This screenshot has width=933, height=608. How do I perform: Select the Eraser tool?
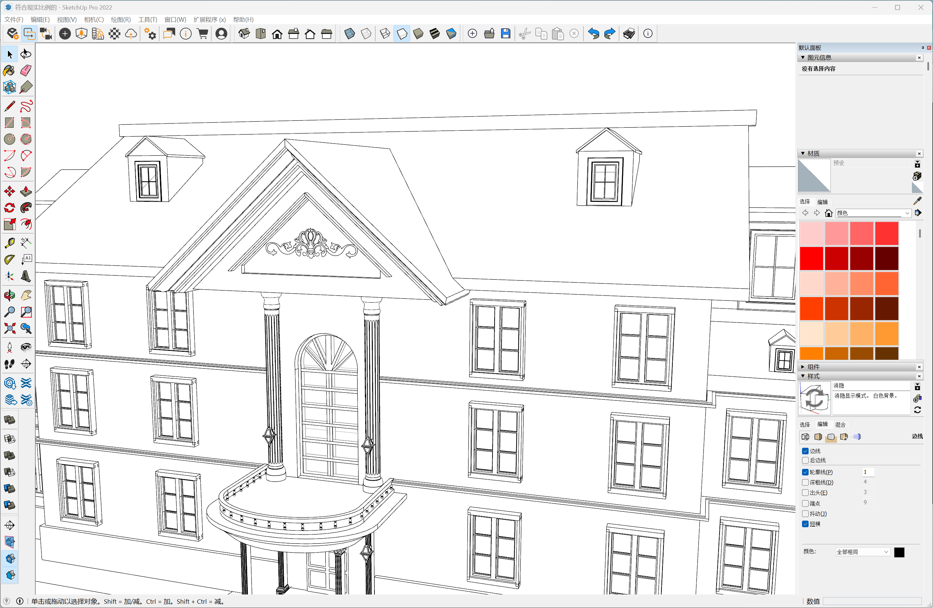pyautogui.click(x=26, y=71)
